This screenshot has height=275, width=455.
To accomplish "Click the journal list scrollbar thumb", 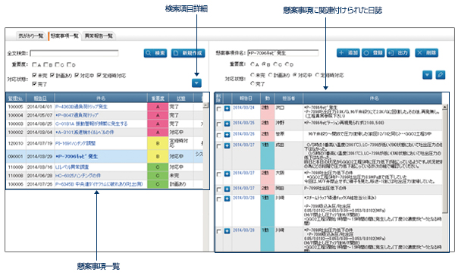I will coord(445,161).
